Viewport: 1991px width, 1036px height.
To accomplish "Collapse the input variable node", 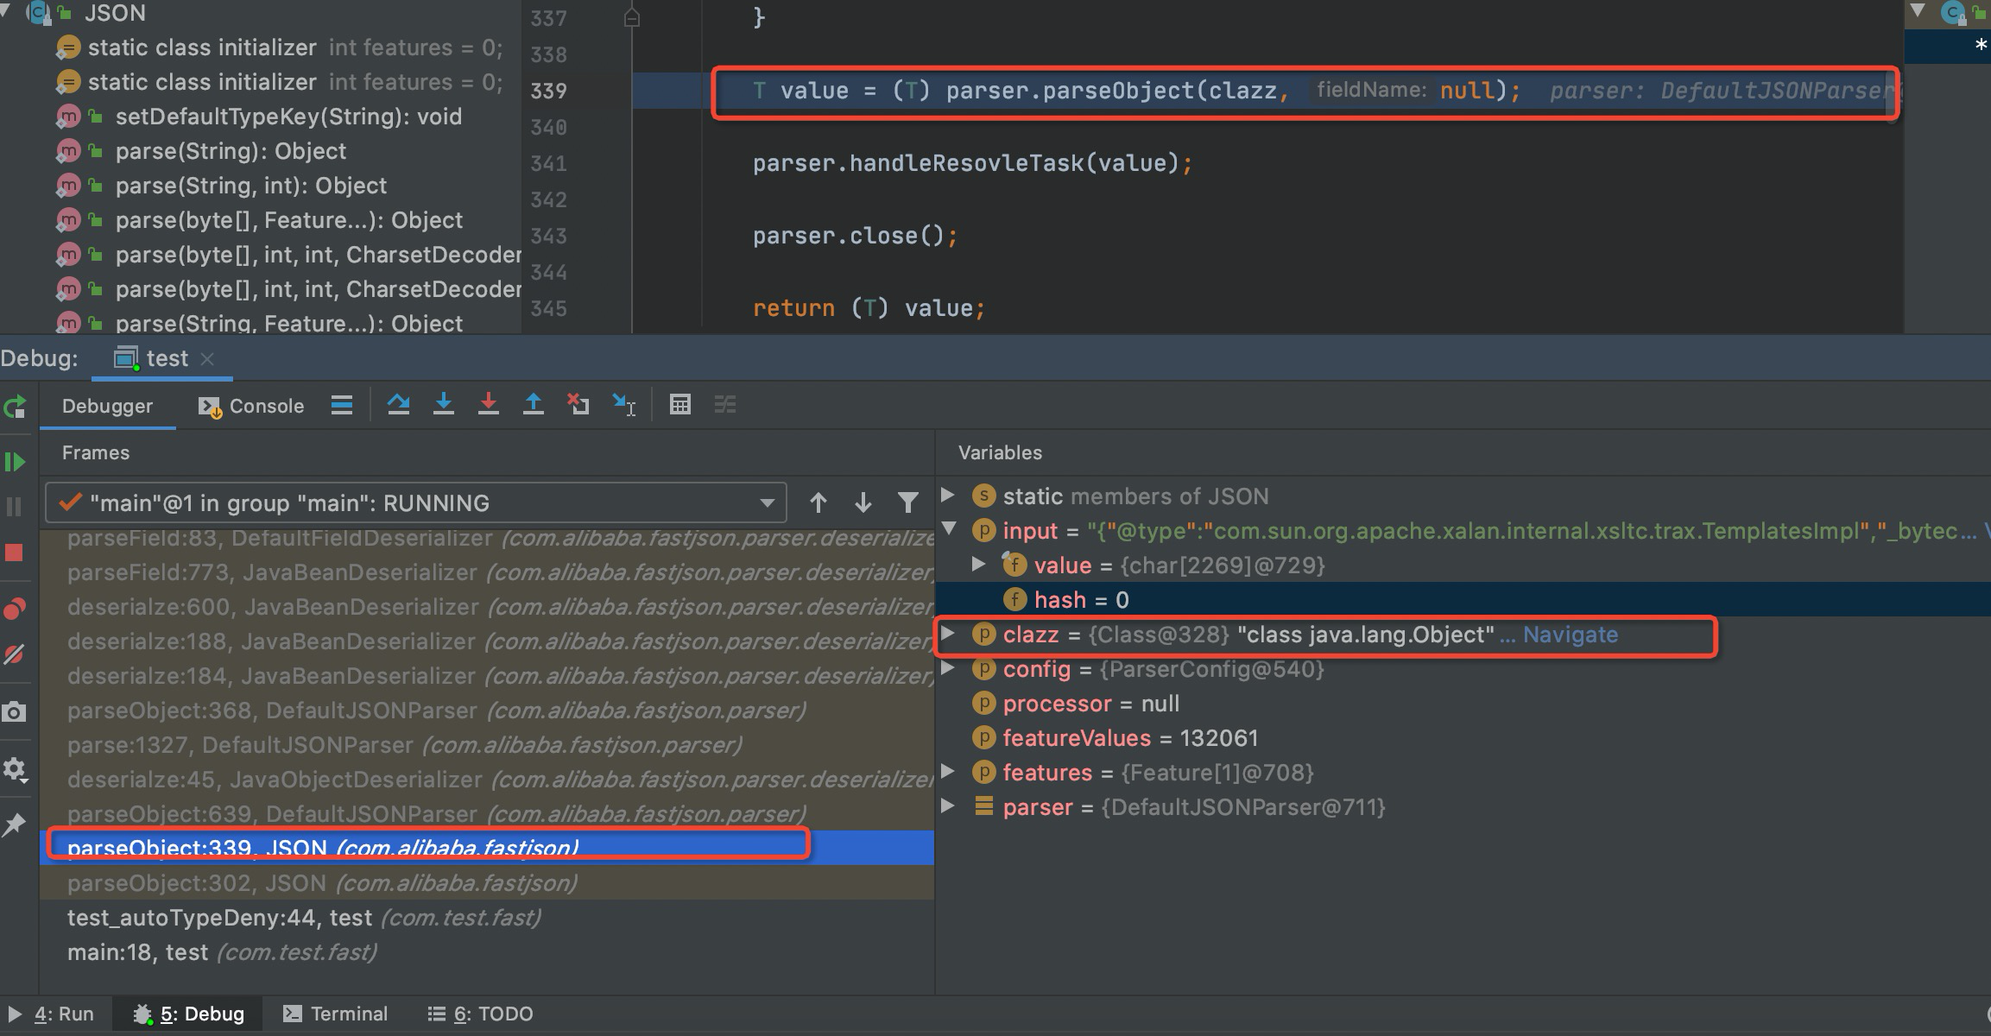I will point(948,530).
